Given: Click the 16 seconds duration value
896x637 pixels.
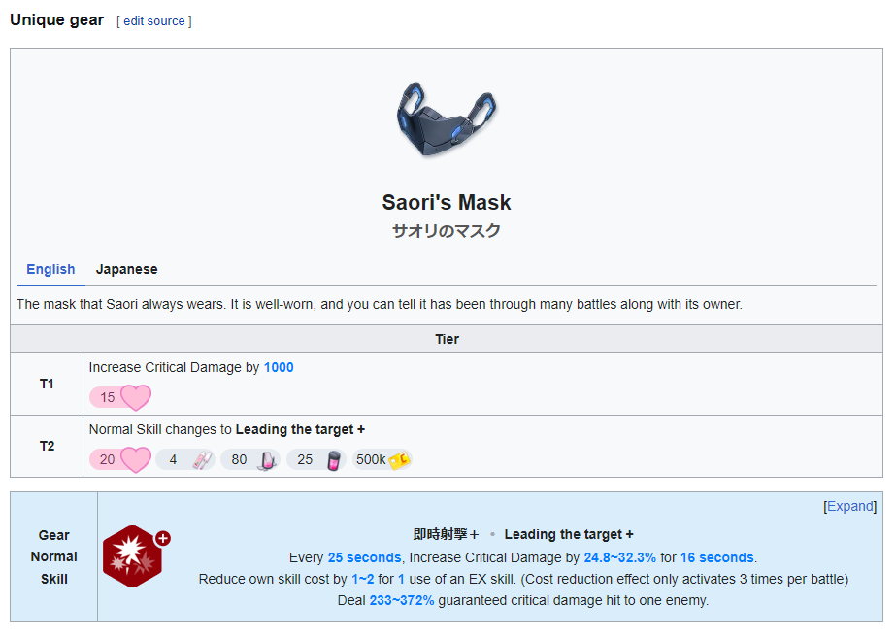Looking at the screenshot, I should click(x=717, y=557).
